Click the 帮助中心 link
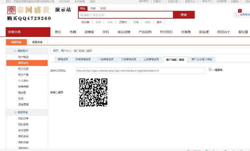 (x=207, y=1)
